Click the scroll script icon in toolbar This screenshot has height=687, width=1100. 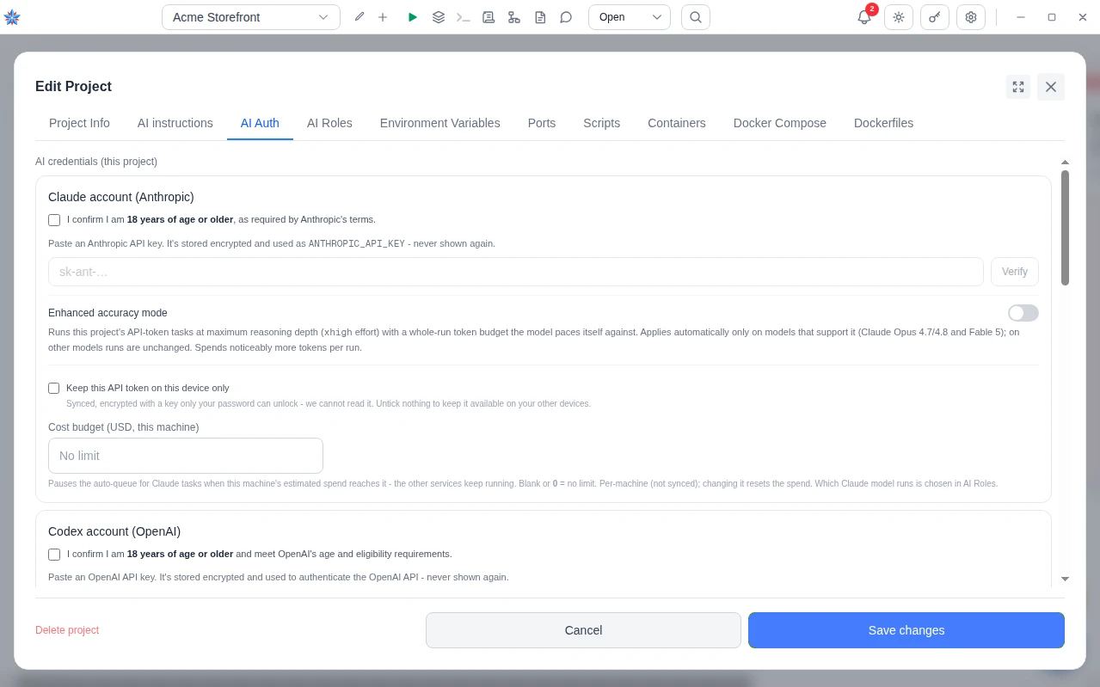[x=489, y=17]
